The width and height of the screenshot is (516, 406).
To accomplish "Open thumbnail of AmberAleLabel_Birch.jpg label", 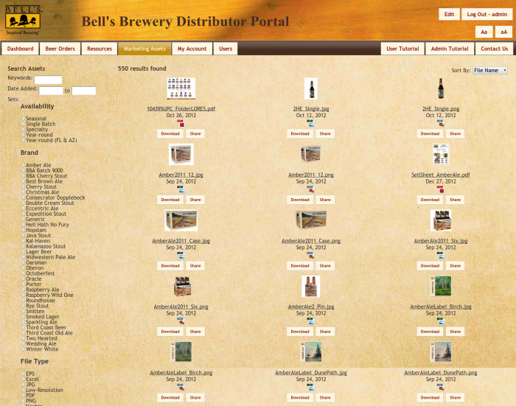I will pos(441,286).
